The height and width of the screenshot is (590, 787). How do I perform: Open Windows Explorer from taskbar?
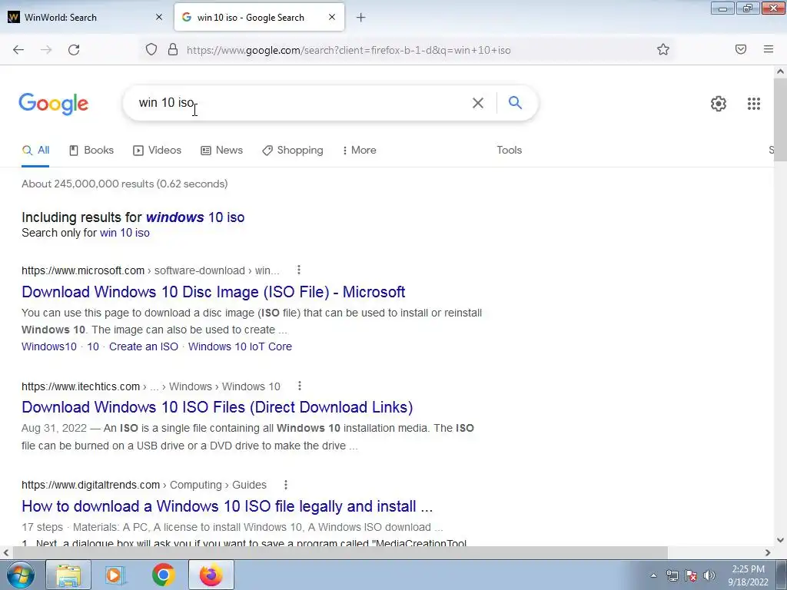(x=68, y=575)
